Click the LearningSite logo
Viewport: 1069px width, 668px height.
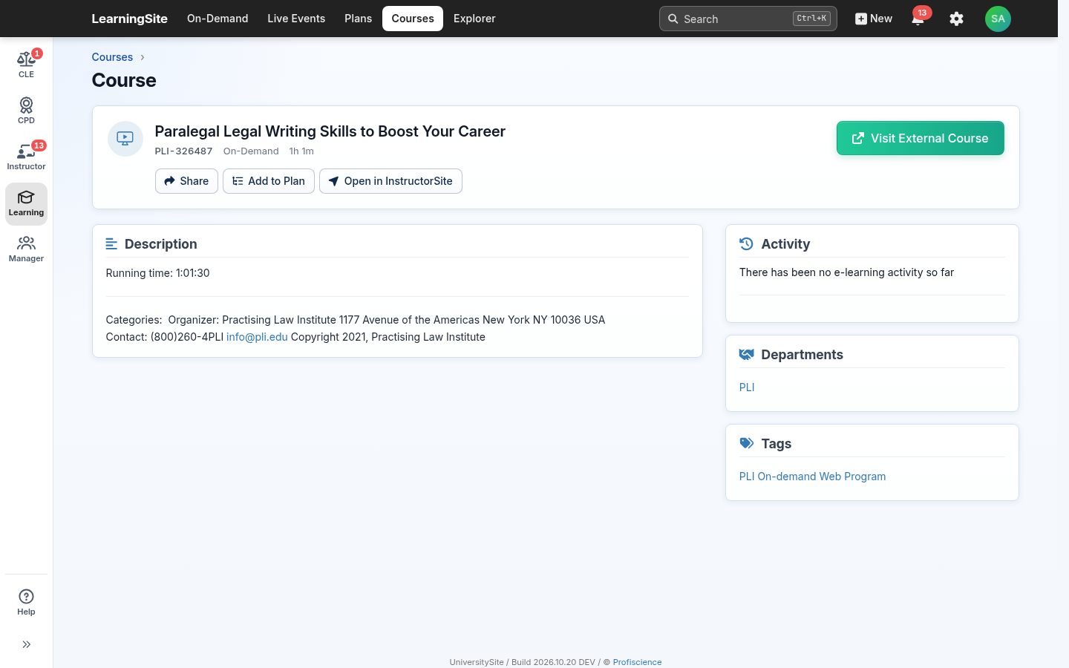pos(129,19)
